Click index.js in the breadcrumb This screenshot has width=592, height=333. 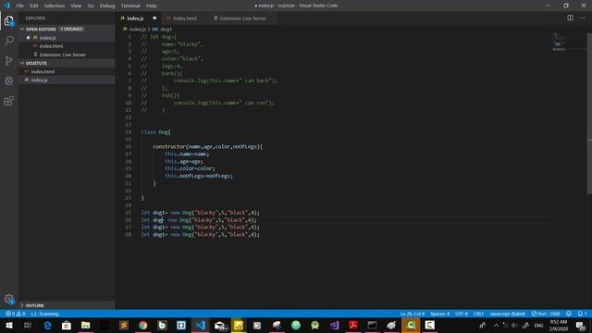(x=138, y=29)
